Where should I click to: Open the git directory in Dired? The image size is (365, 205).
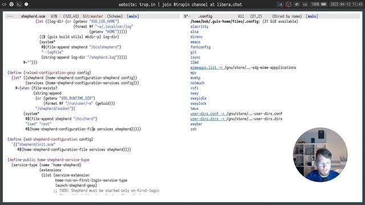point(193,52)
